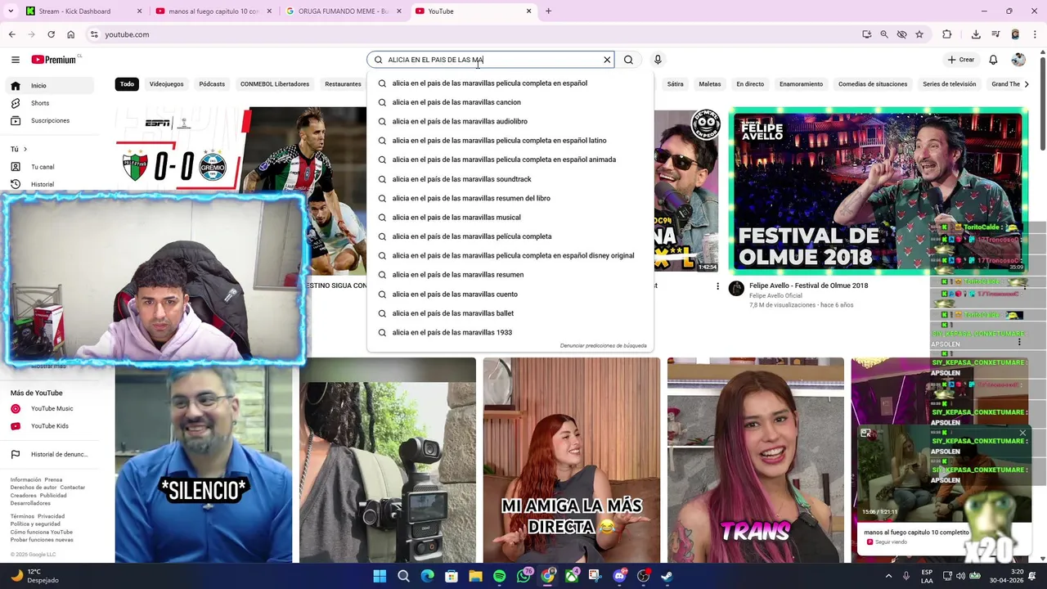
Task: Click Denunciar predicciones de búsqueda
Action: pyautogui.click(x=603, y=346)
